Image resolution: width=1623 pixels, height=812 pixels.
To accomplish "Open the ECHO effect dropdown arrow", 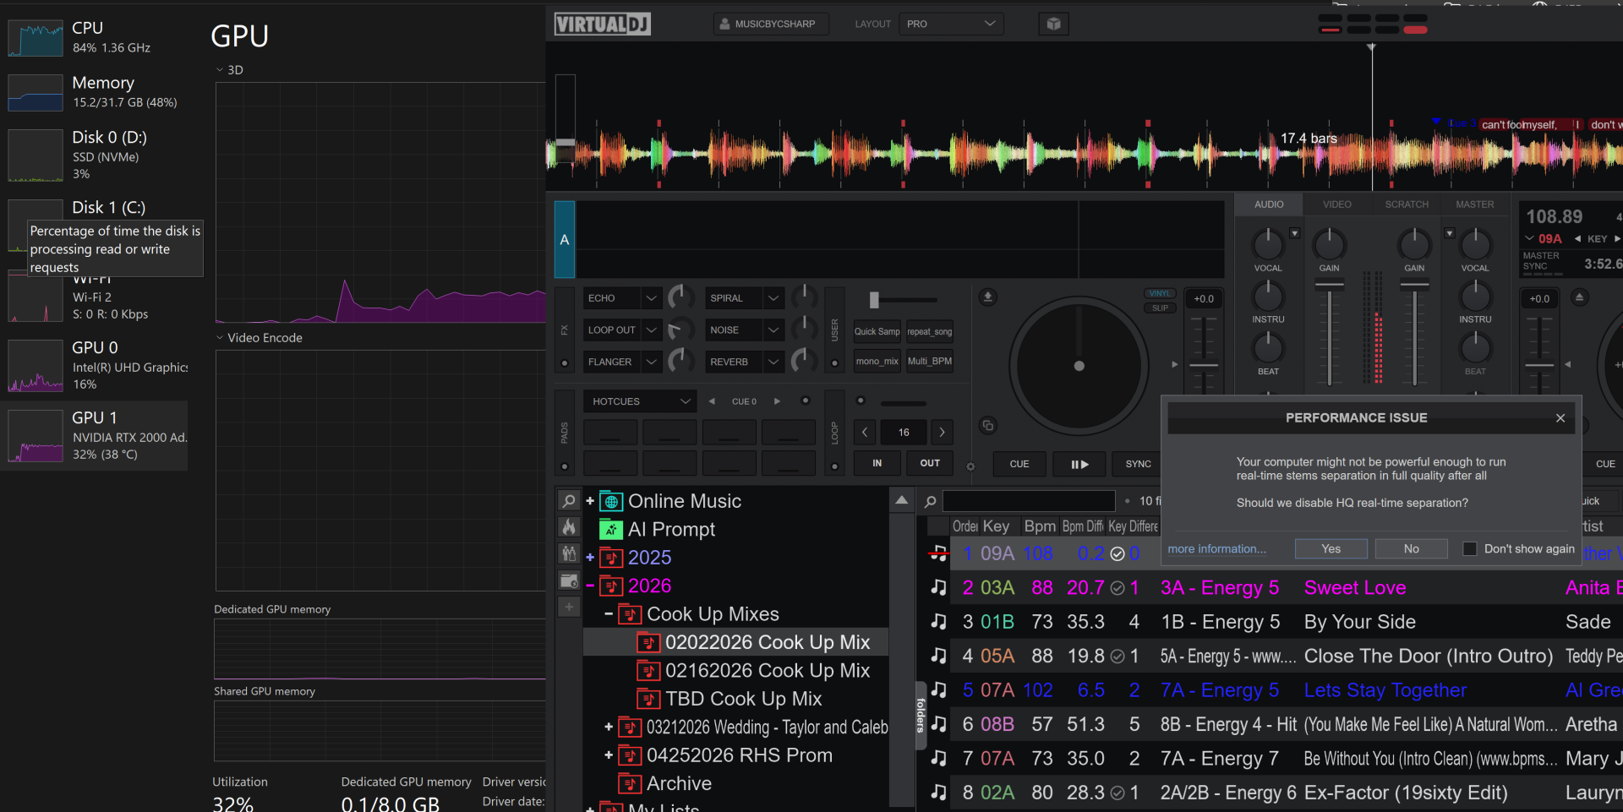I will coord(651,298).
